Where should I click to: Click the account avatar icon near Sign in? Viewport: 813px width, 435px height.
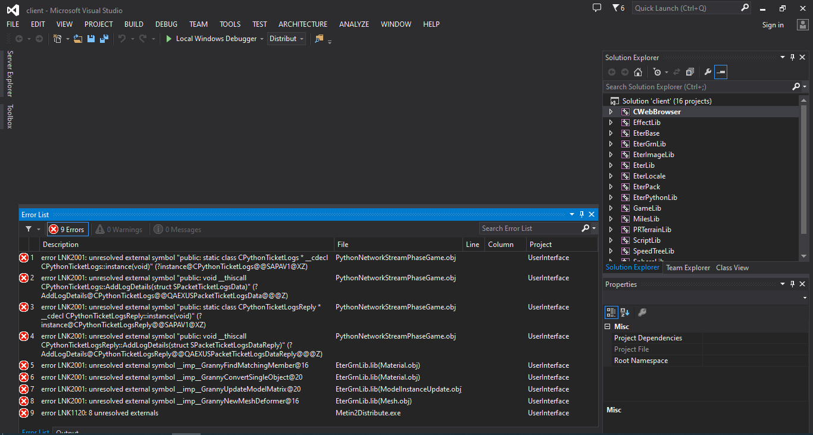tap(802, 24)
